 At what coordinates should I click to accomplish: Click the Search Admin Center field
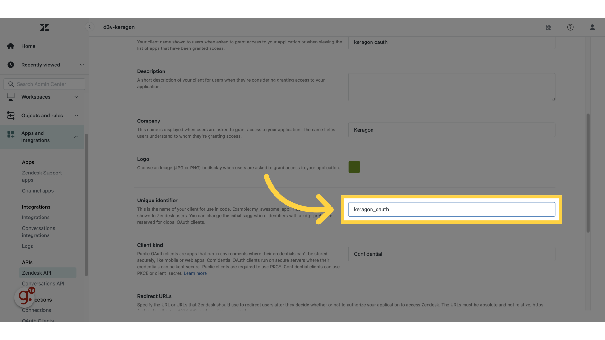point(44,84)
